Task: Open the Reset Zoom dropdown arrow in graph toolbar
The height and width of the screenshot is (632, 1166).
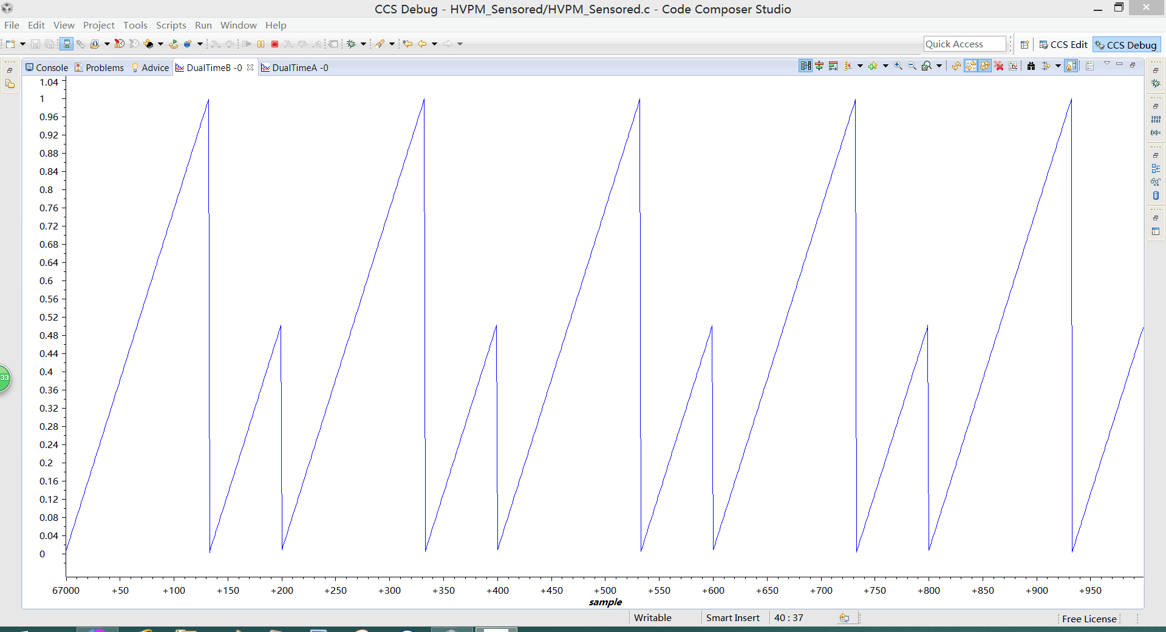Action: pos(939,66)
